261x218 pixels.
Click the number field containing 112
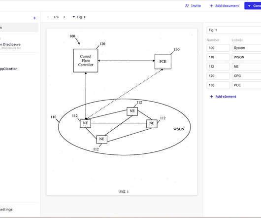pyautogui.click(x=218, y=67)
